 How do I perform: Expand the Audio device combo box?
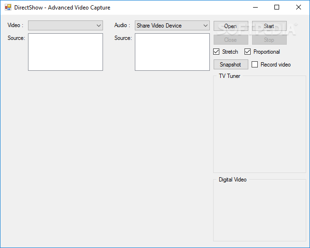tap(172, 26)
